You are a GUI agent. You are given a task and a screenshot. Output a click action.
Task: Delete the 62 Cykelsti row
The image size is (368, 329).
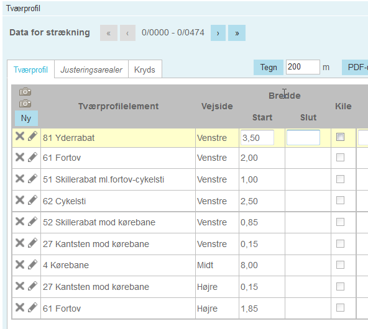(x=20, y=200)
